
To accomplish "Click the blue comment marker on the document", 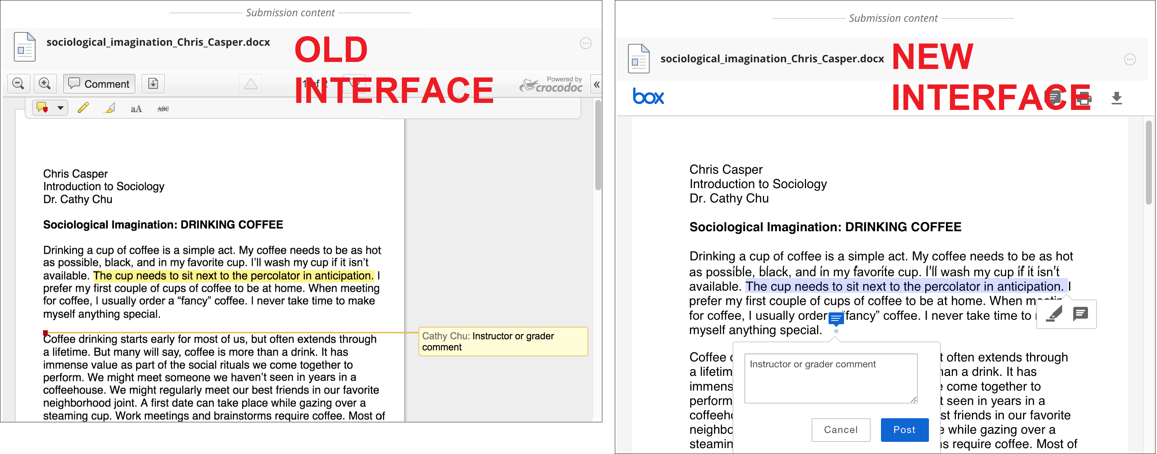I will (x=836, y=319).
